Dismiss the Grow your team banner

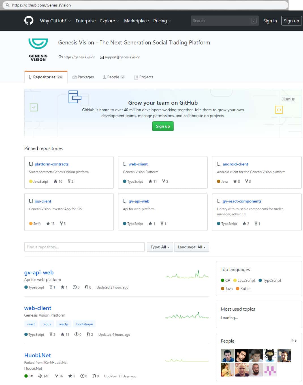click(x=288, y=99)
